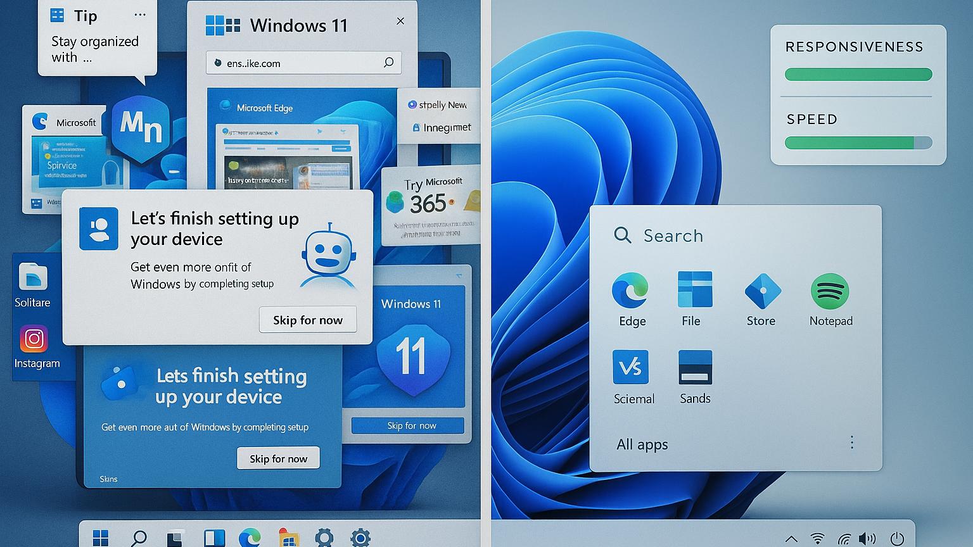Screen dimensions: 973x547
Task: Open the File app icon
Action: pyautogui.click(x=694, y=290)
